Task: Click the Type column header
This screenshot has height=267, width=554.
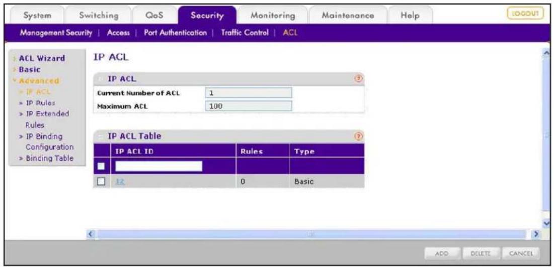Action: pos(327,151)
